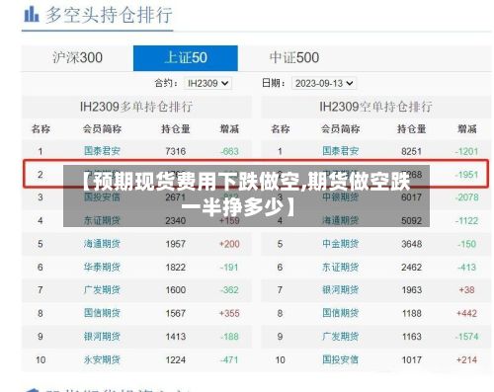Click the 持仓量 value 1163

coord(411,337)
